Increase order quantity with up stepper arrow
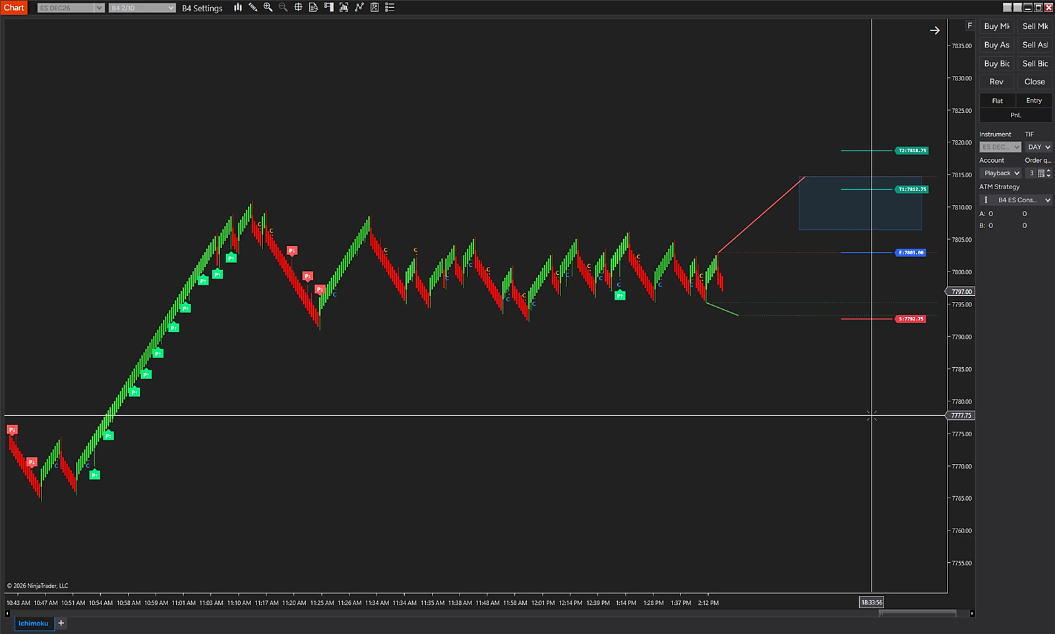The height and width of the screenshot is (634, 1055). (x=1048, y=171)
